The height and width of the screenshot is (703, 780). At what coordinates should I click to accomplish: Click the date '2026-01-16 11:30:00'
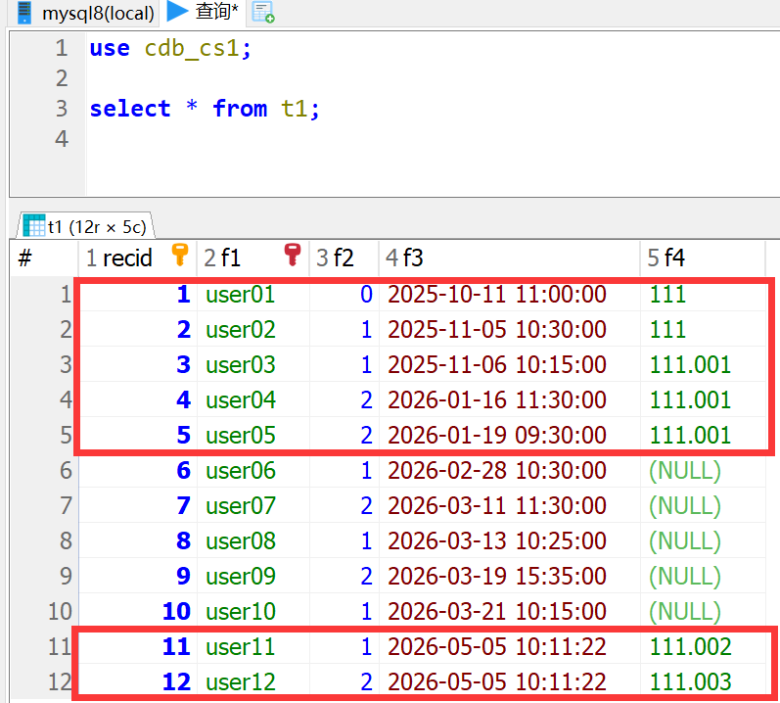click(497, 400)
